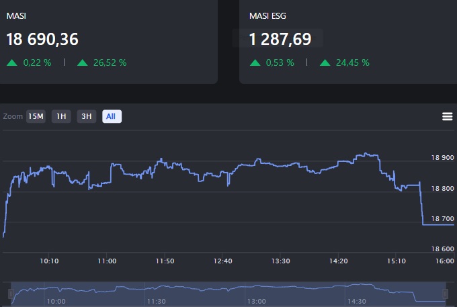Click green up arrow beside 24,45 %
457x307 pixels.
pyautogui.click(x=325, y=62)
